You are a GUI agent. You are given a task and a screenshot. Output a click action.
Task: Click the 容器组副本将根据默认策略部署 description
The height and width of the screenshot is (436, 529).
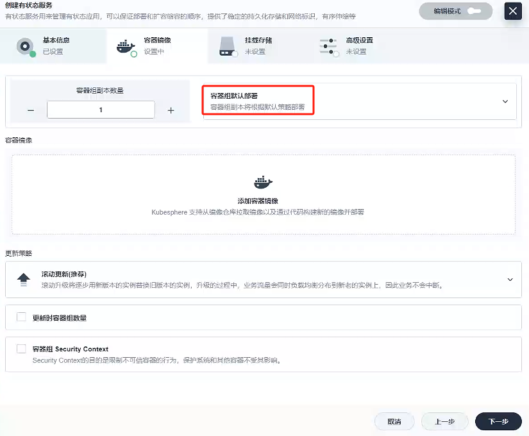click(257, 107)
